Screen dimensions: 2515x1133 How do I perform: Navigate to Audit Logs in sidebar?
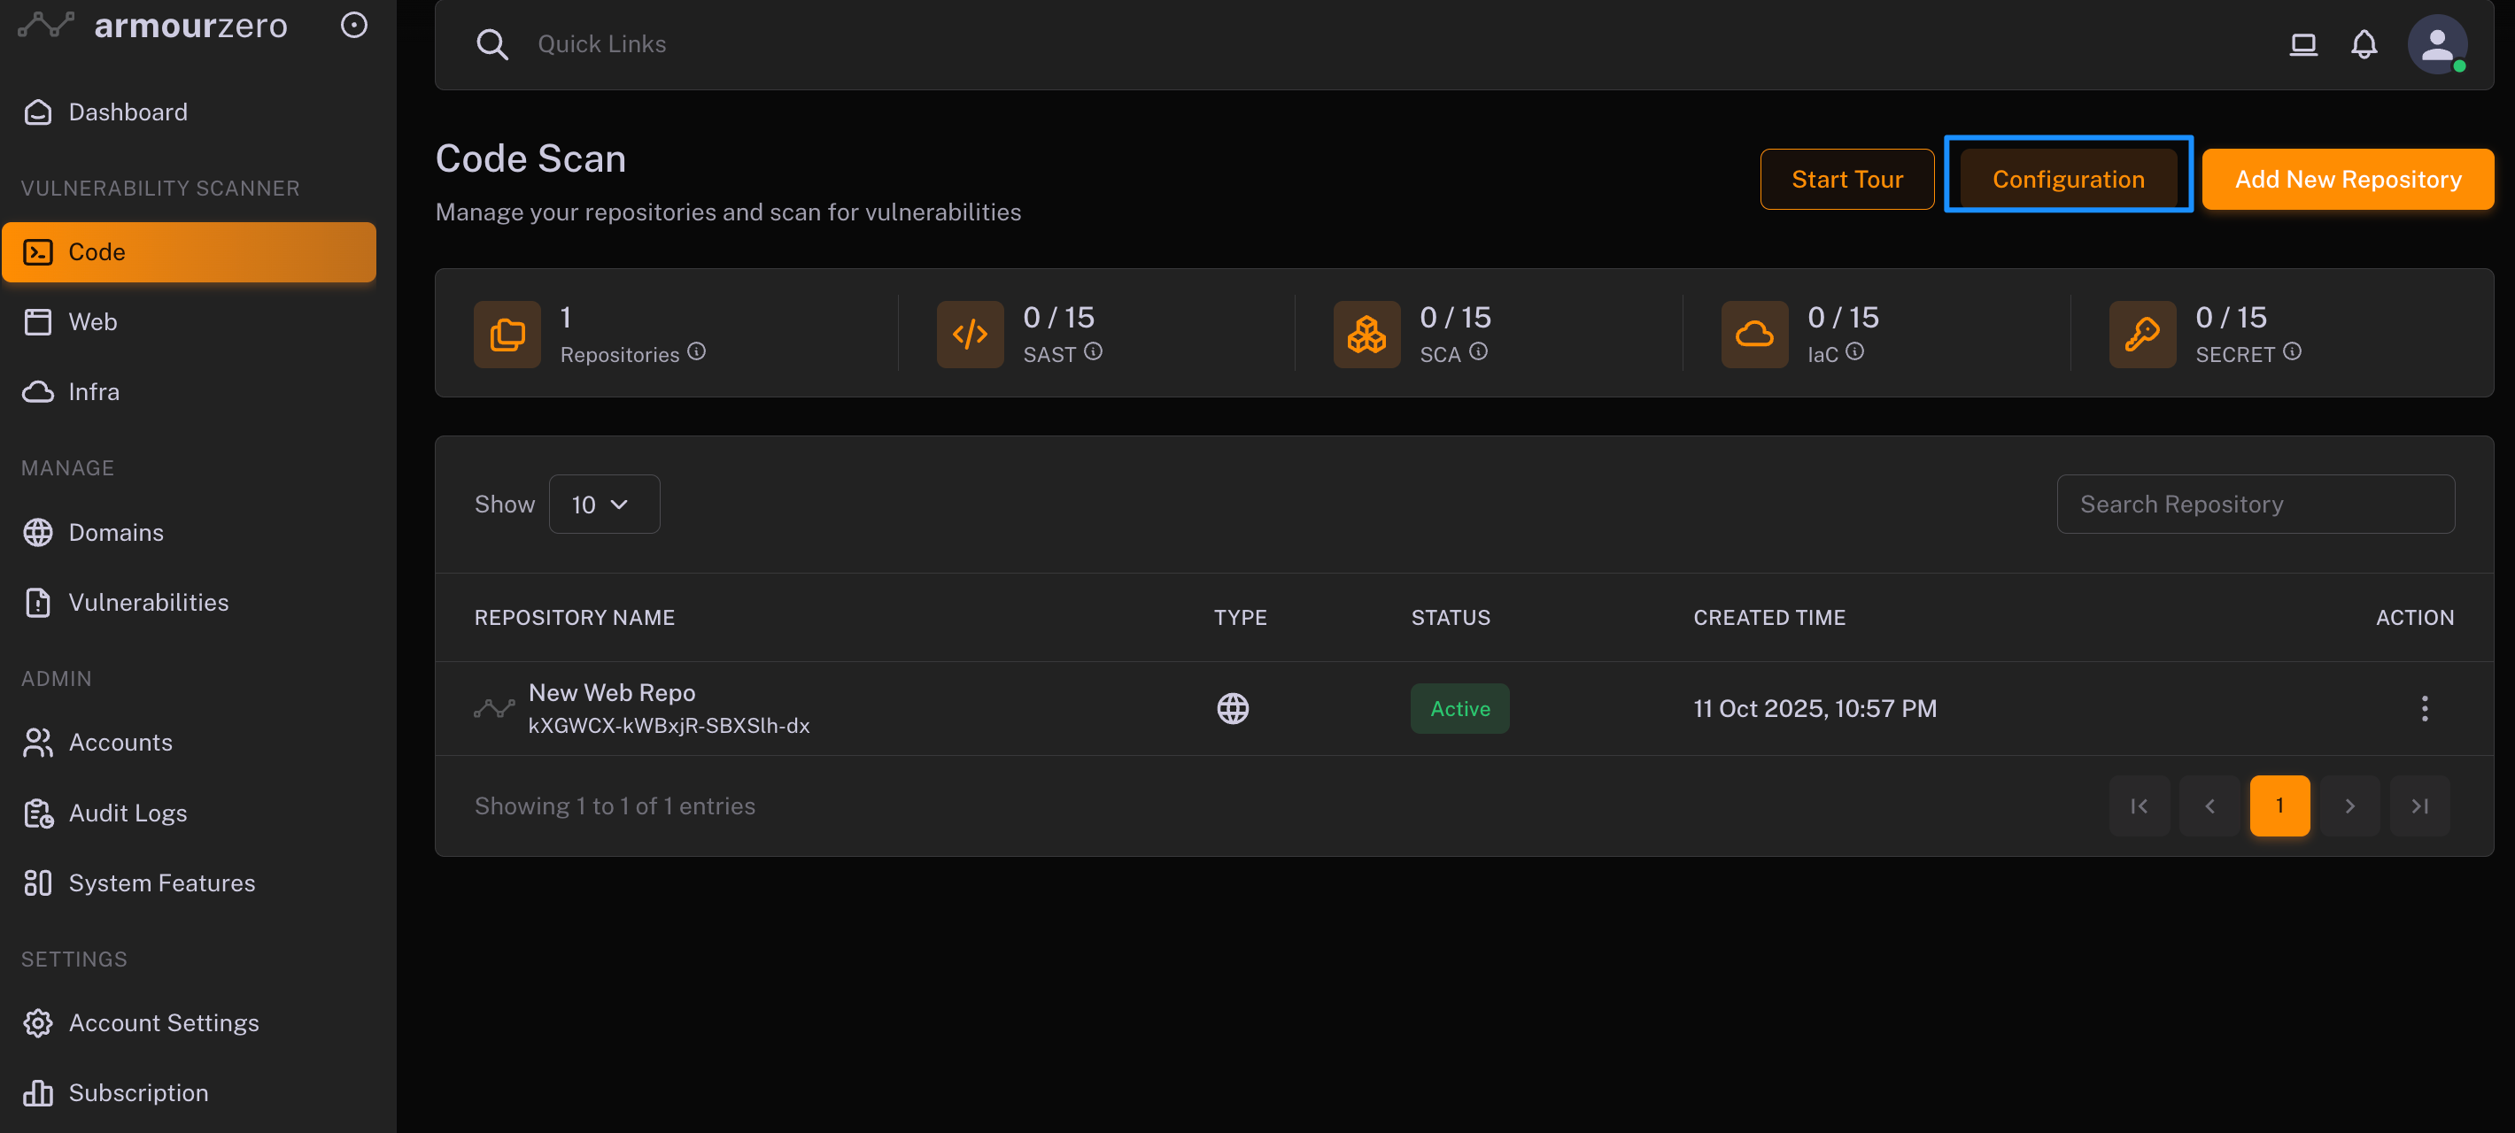coord(127,813)
